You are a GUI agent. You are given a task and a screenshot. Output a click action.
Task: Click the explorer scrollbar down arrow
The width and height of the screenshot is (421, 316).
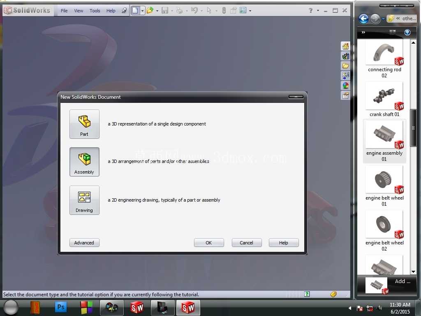click(x=414, y=272)
